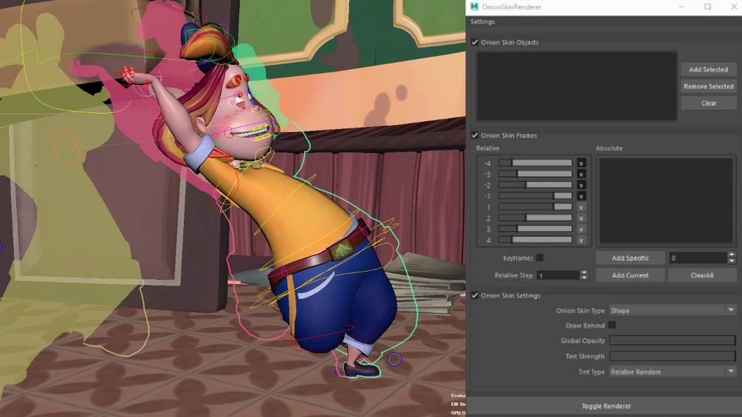Image resolution: width=742 pixels, height=417 pixels.
Task: Click the ClearAll button
Action: coord(702,275)
